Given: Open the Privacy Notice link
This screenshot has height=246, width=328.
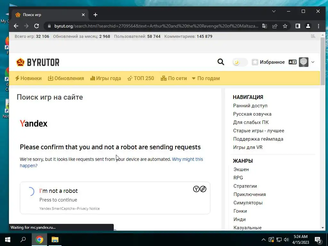Looking at the screenshot, I should (88, 209).
